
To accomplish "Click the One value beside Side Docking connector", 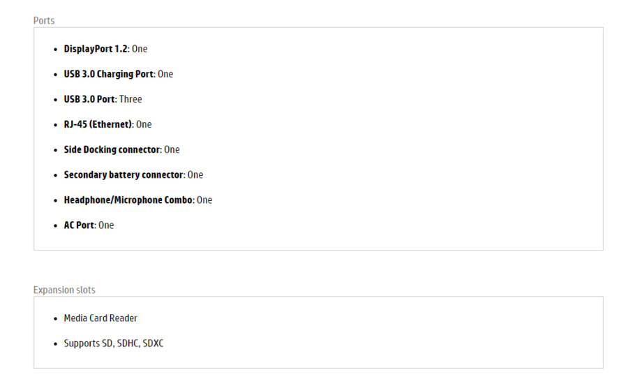I will (172, 149).
